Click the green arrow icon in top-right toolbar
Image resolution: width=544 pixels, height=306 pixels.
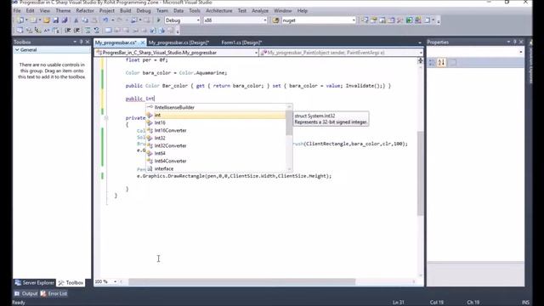409,20
